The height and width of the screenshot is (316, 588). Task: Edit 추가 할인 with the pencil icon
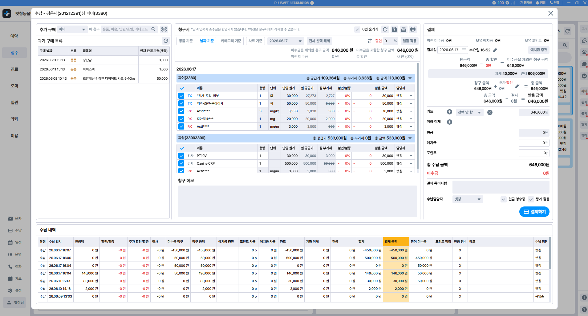pyautogui.click(x=517, y=86)
